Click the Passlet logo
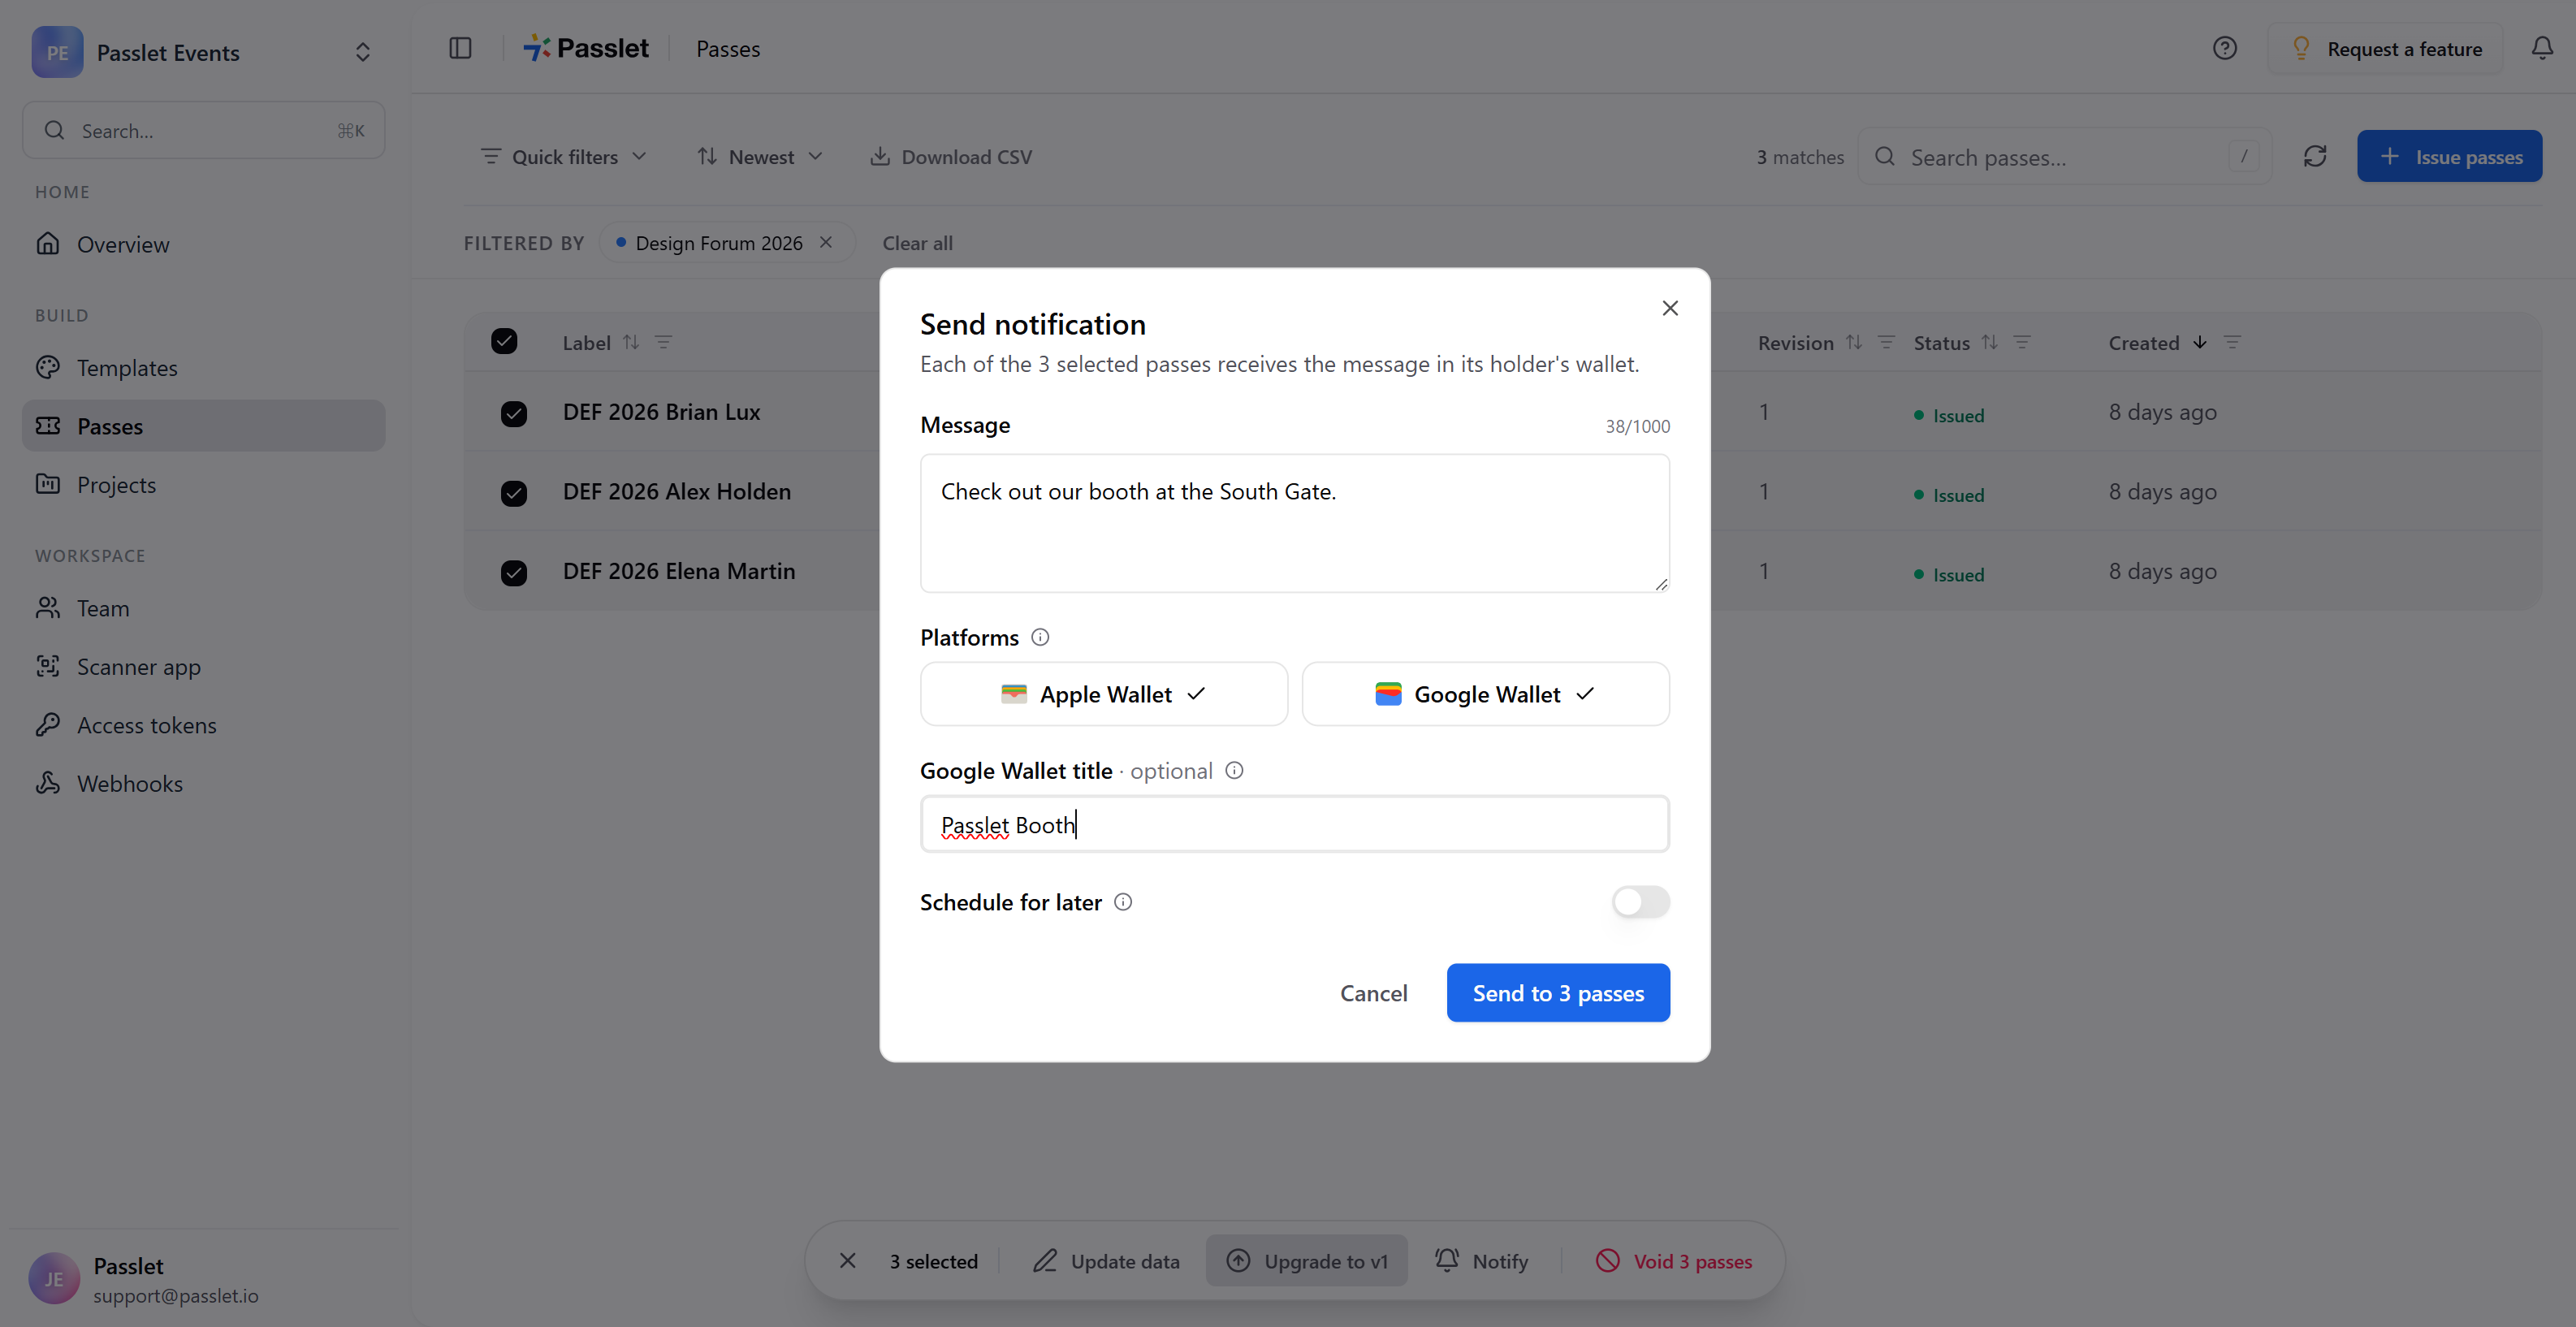Screen dimensions: 2576x1327 click(x=586, y=48)
